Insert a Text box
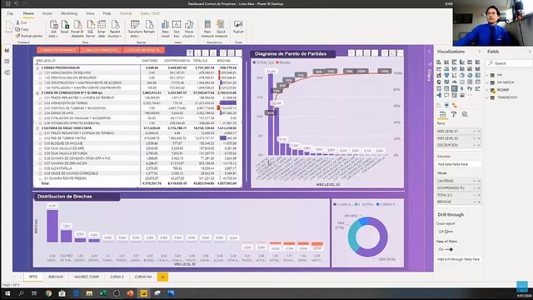Screen dimensions: 533x300 click(177, 28)
